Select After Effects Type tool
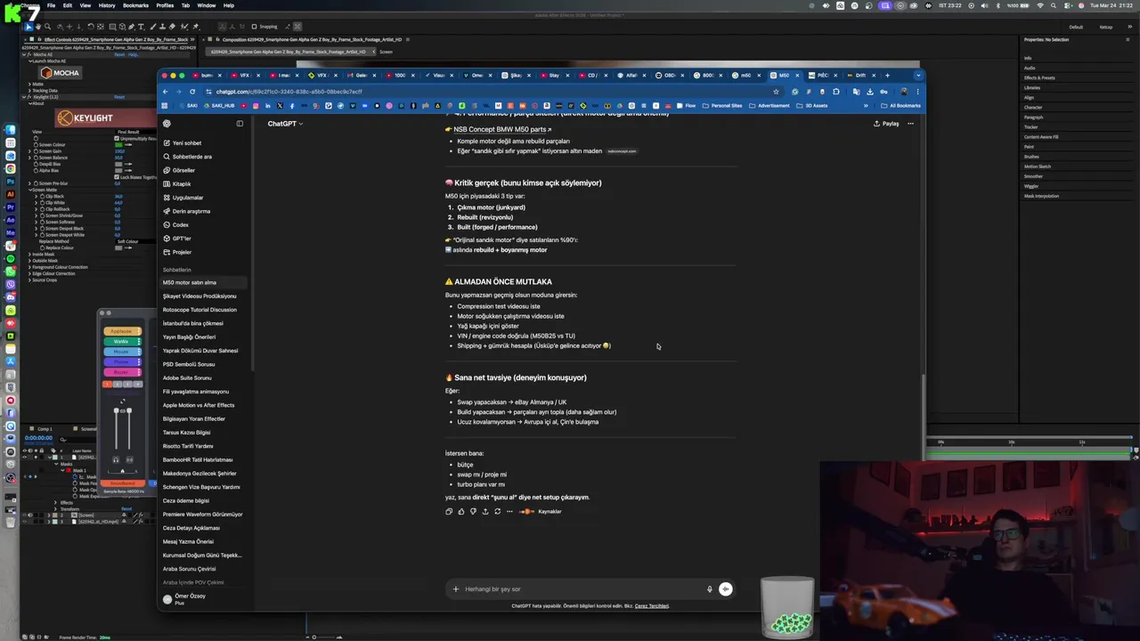The width and height of the screenshot is (1140, 641). click(x=141, y=27)
